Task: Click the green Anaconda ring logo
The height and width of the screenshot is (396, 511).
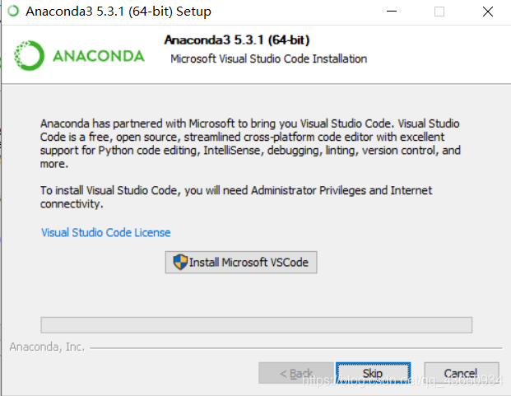Action: click(29, 56)
